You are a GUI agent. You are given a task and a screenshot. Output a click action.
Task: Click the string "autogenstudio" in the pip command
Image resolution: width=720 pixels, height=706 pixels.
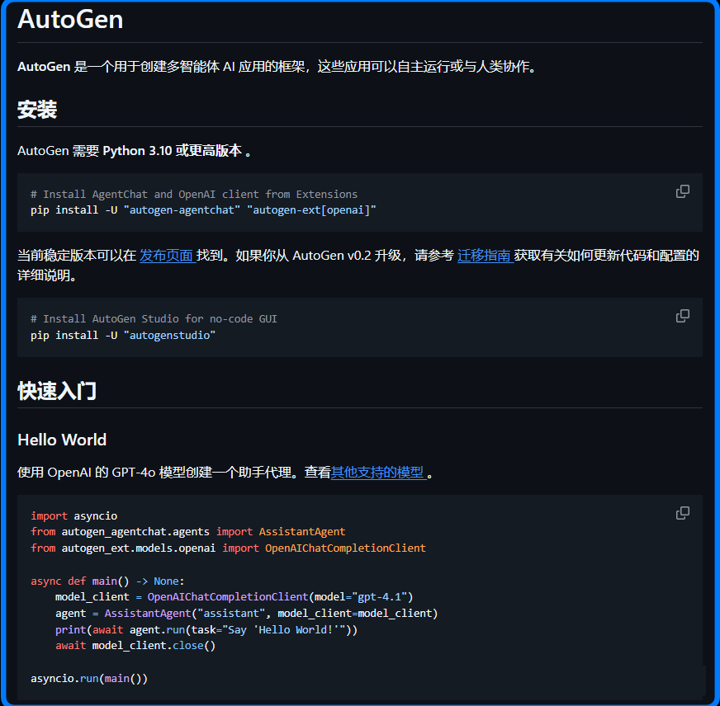point(169,336)
